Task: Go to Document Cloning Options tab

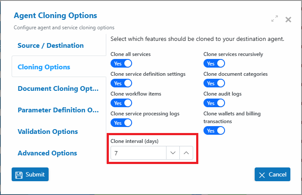Action: 59,88
